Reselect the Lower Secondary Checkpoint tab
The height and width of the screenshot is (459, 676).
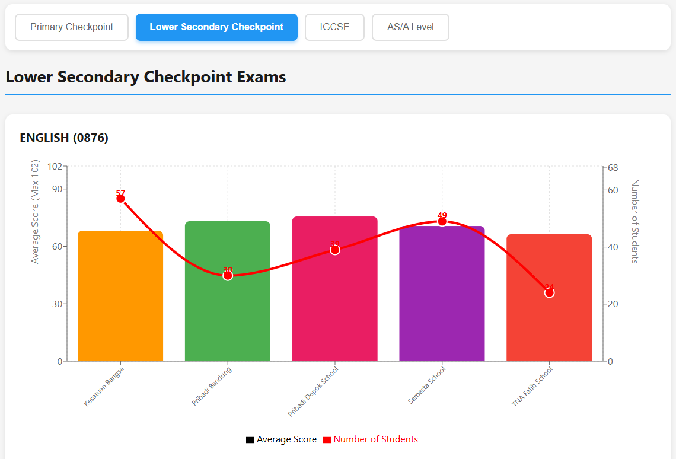[x=216, y=27]
